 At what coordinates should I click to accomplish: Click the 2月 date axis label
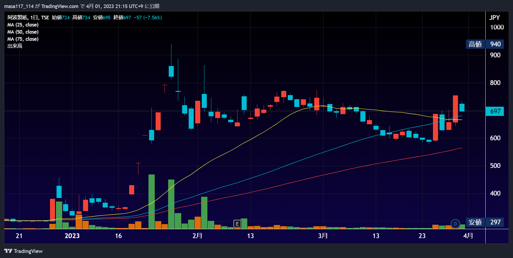[x=197, y=236]
